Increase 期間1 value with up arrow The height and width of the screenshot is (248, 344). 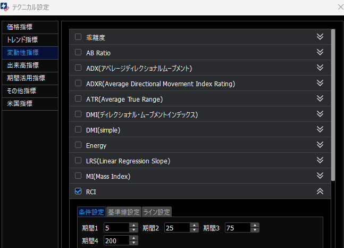(134, 225)
